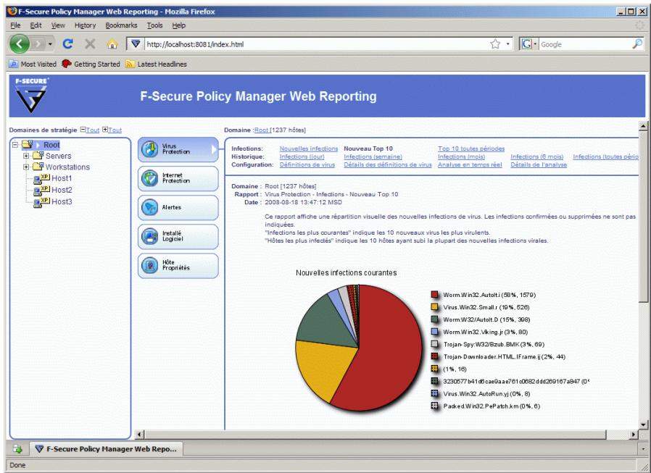
Task: Go to the home page icon
Action: tap(112, 44)
